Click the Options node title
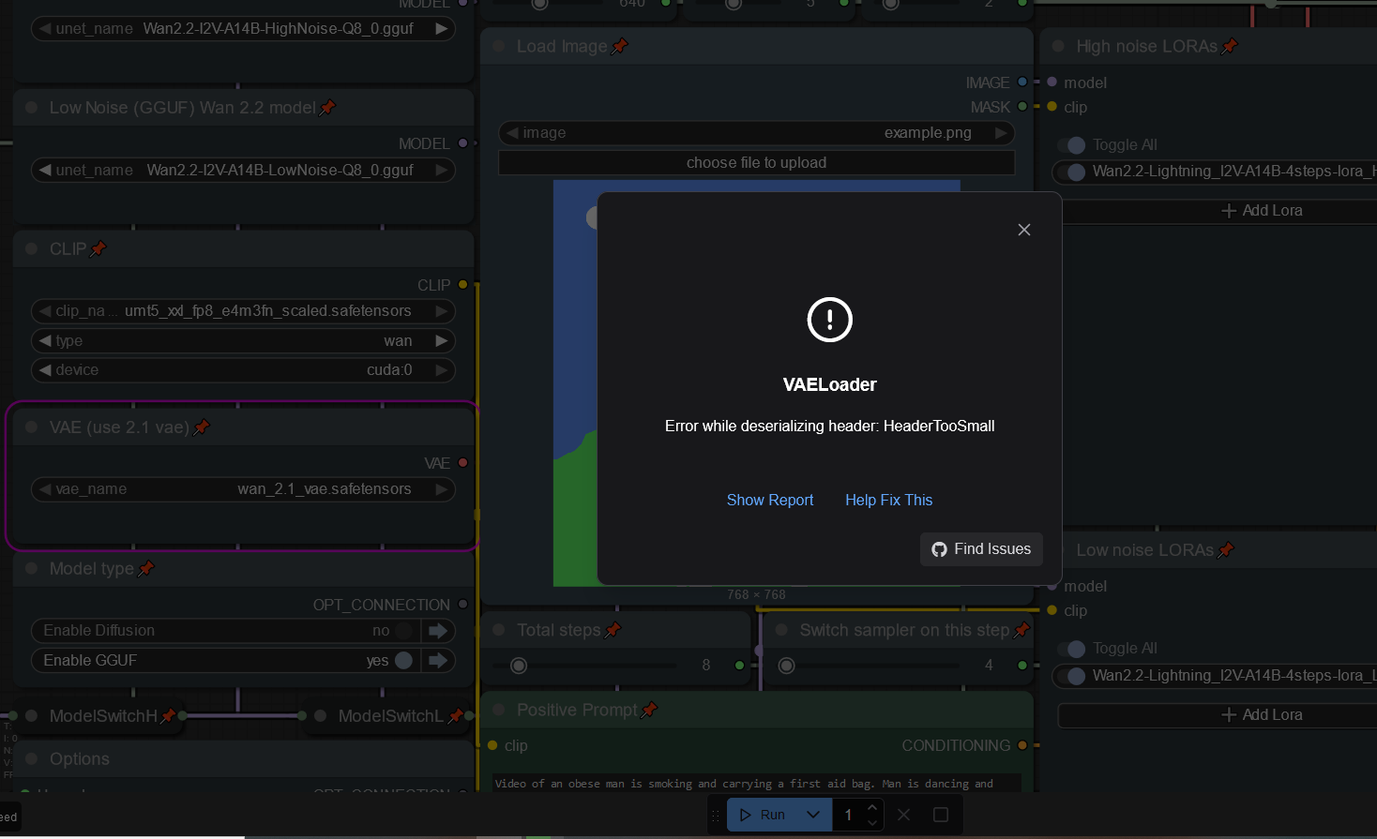1377x839 pixels. click(x=80, y=758)
